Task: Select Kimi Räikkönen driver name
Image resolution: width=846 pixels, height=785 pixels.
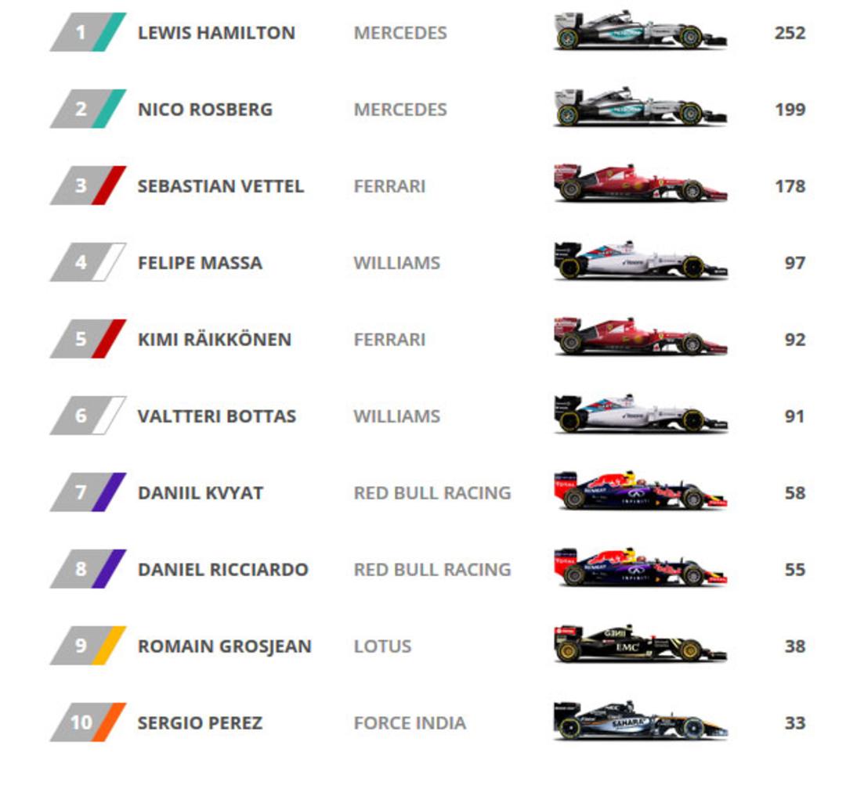Action: (x=214, y=339)
